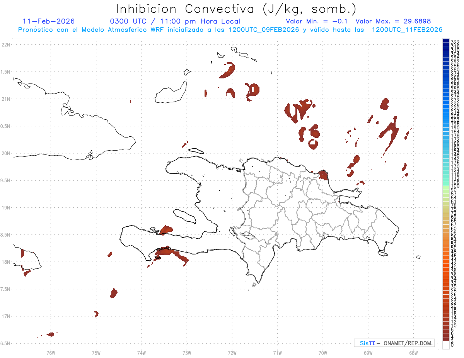The image size is (464, 358).
Task: Click the '322' colorbar label
Action: click(x=455, y=42)
